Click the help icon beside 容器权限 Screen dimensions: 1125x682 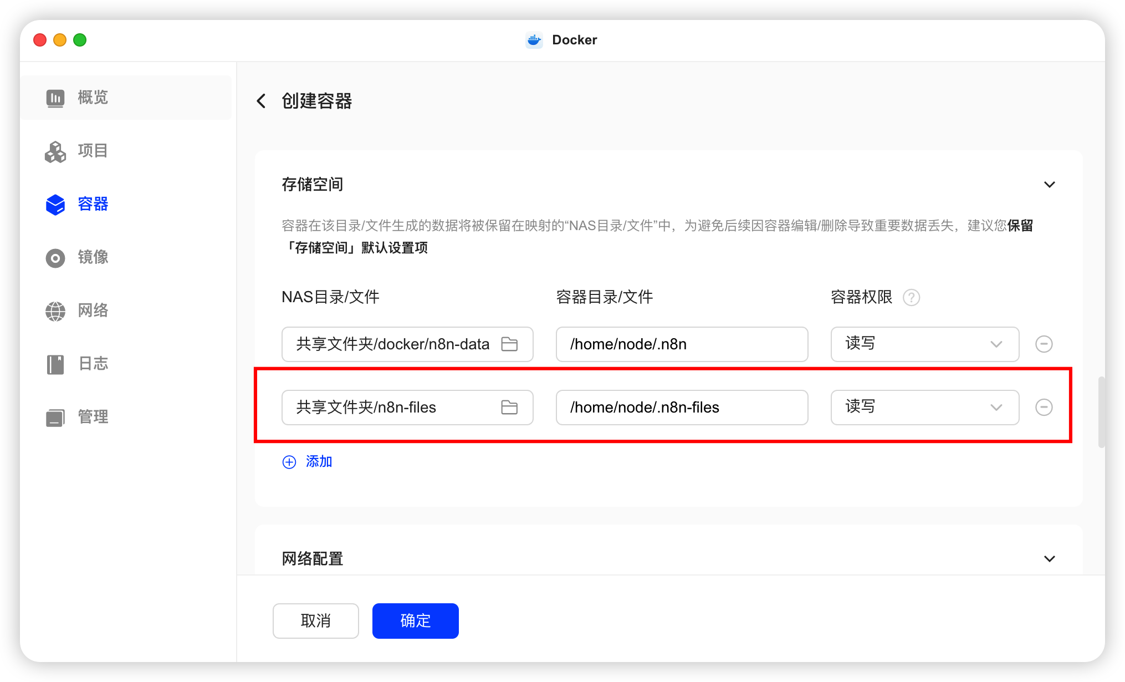click(911, 298)
